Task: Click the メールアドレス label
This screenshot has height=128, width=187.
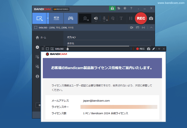Action: point(60,101)
